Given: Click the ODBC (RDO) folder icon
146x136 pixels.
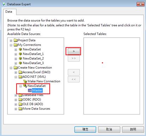Looking at the screenshot, I should click(20, 100).
